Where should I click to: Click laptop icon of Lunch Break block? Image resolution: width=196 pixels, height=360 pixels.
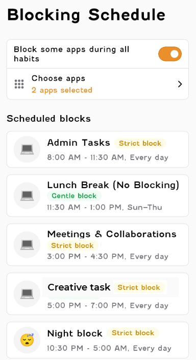pos(27,196)
